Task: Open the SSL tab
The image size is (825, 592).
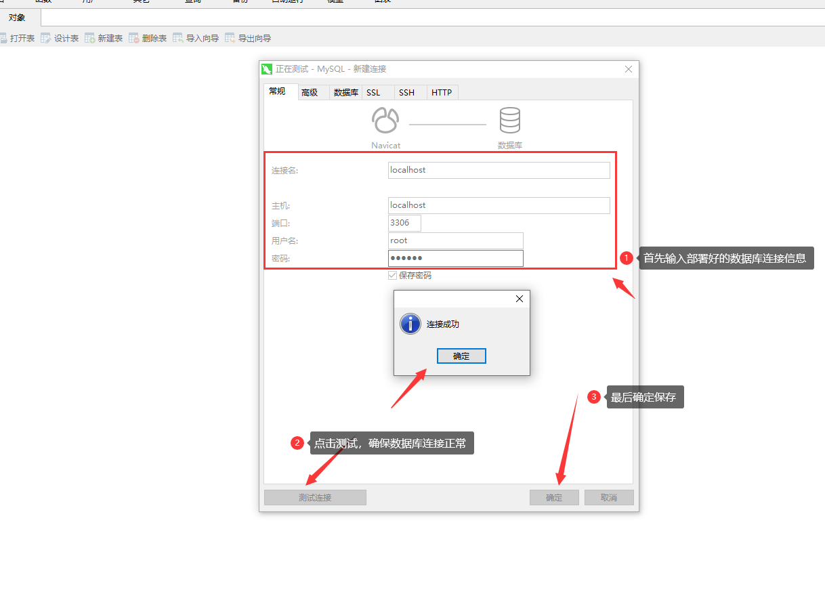Action: [373, 93]
